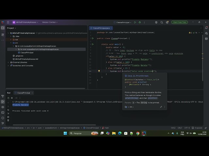Click the CRLF line separator in status bar
The width and height of the screenshot is (209, 156).
tap(180, 128)
